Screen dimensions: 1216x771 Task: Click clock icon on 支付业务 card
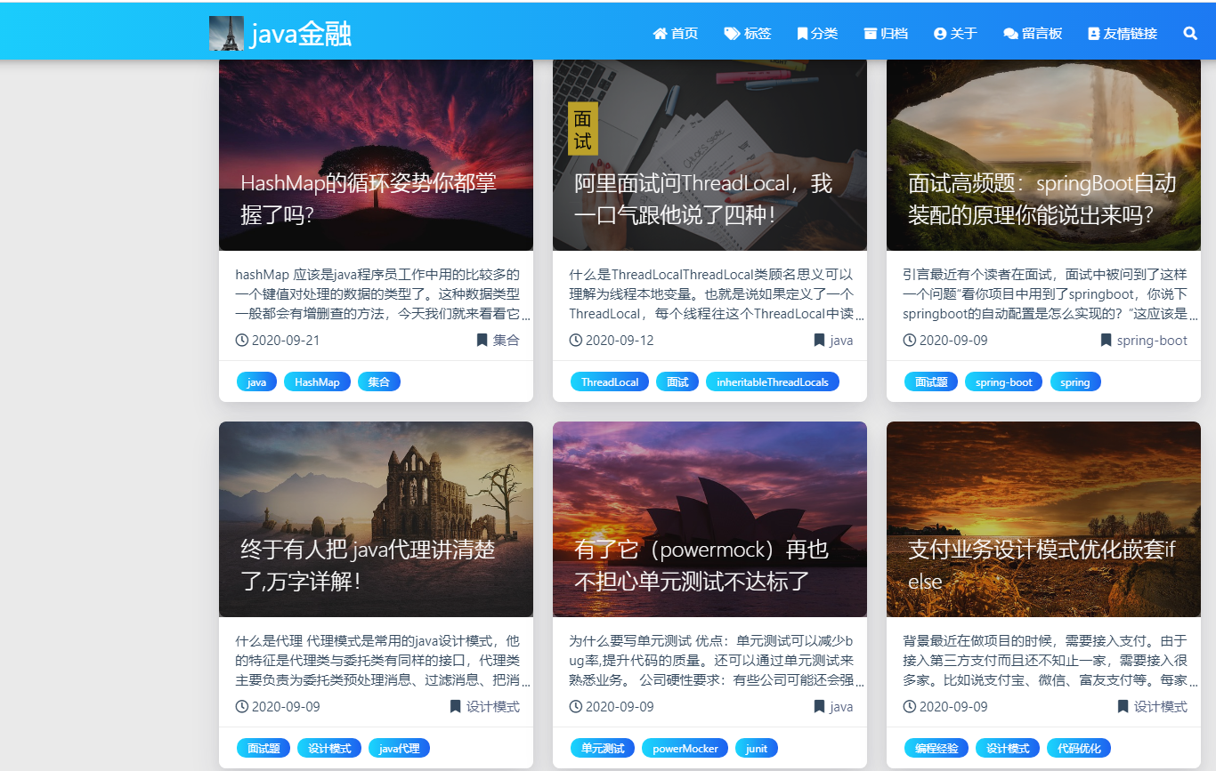(910, 706)
